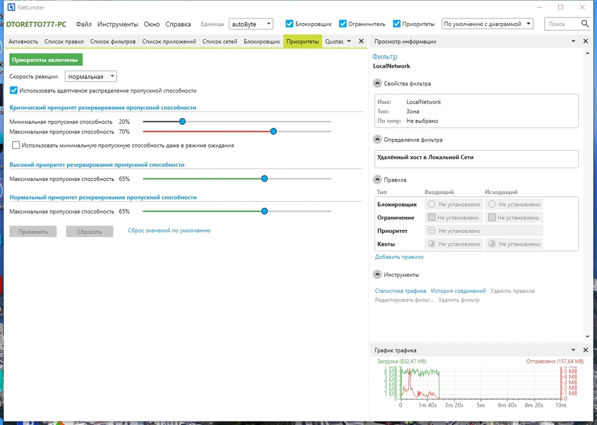Image resolution: width=597 pixels, height=425 pixels.
Task: Click the Отправлено (157,64 MB) label
Action: [555, 361]
